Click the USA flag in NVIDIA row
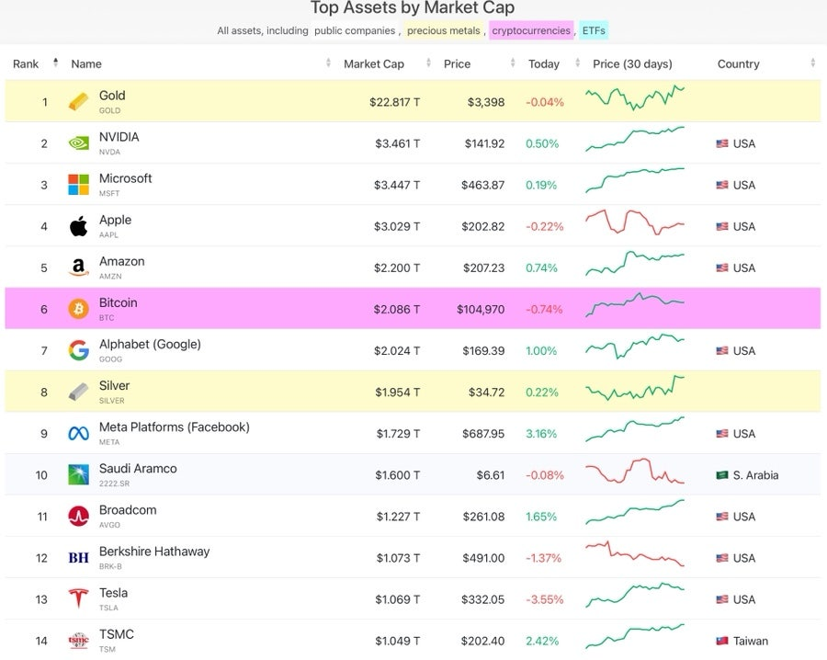Viewport: 827px width, 660px height. click(722, 143)
